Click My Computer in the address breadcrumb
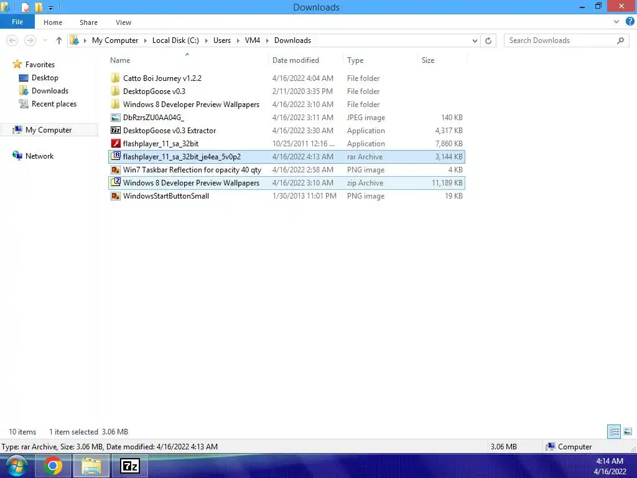The width and height of the screenshot is (637, 478). tap(115, 40)
